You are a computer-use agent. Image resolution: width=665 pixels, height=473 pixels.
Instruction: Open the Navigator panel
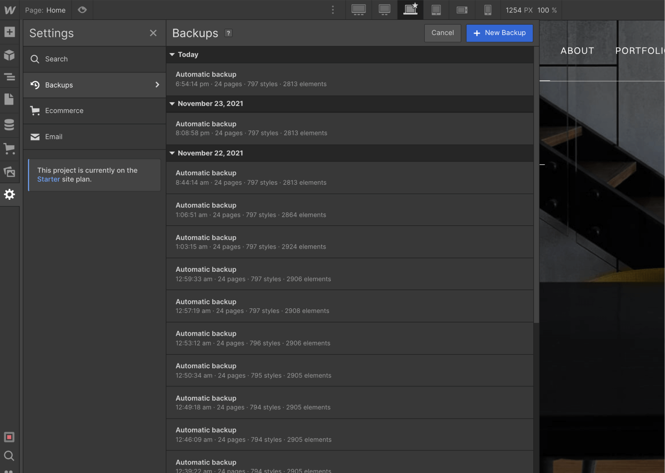coord(9,77)
